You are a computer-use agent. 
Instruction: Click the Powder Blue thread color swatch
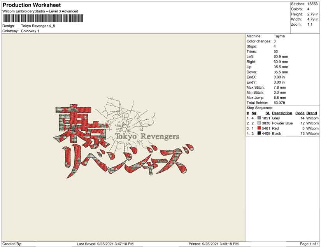tap(259, 123)
